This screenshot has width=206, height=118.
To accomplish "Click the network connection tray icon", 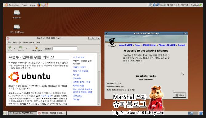I will [x=158, y=5].
